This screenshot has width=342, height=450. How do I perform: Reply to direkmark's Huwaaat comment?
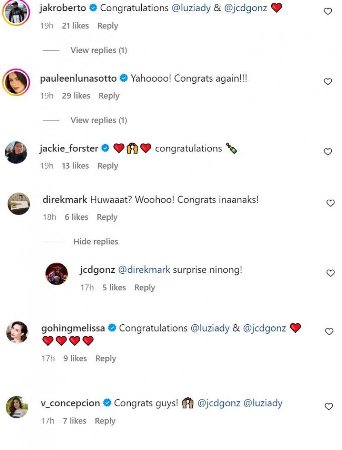pyautogui.click(x=107, y=217)
